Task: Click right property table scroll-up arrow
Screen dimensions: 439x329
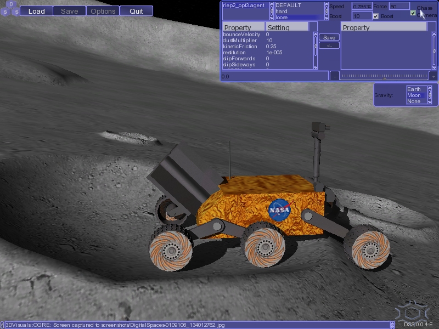Action: [x=434, y=34]
